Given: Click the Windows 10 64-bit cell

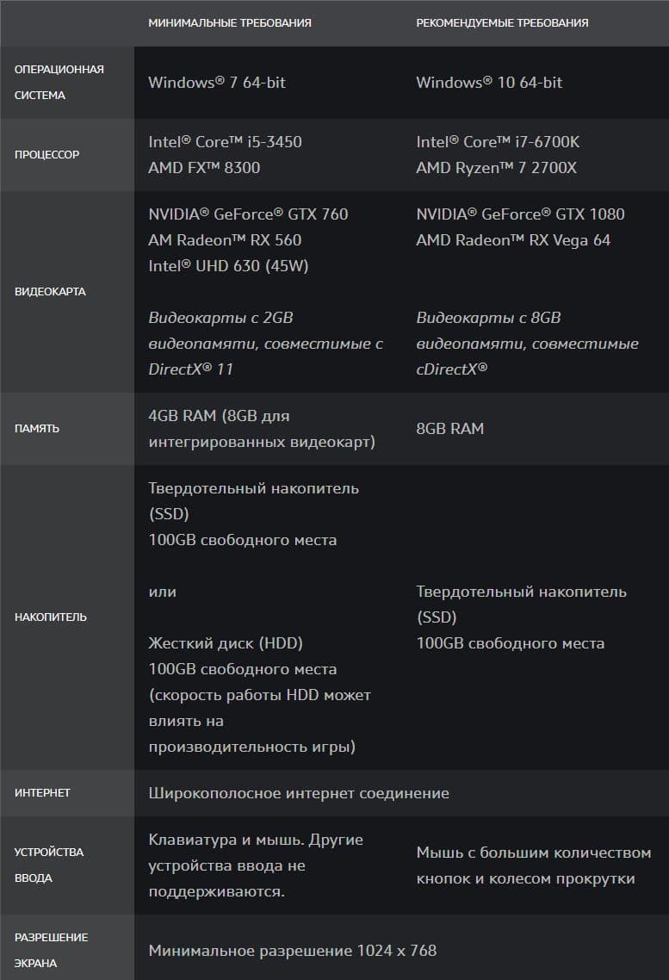Looking at the screenshot, I should point(489,83).
